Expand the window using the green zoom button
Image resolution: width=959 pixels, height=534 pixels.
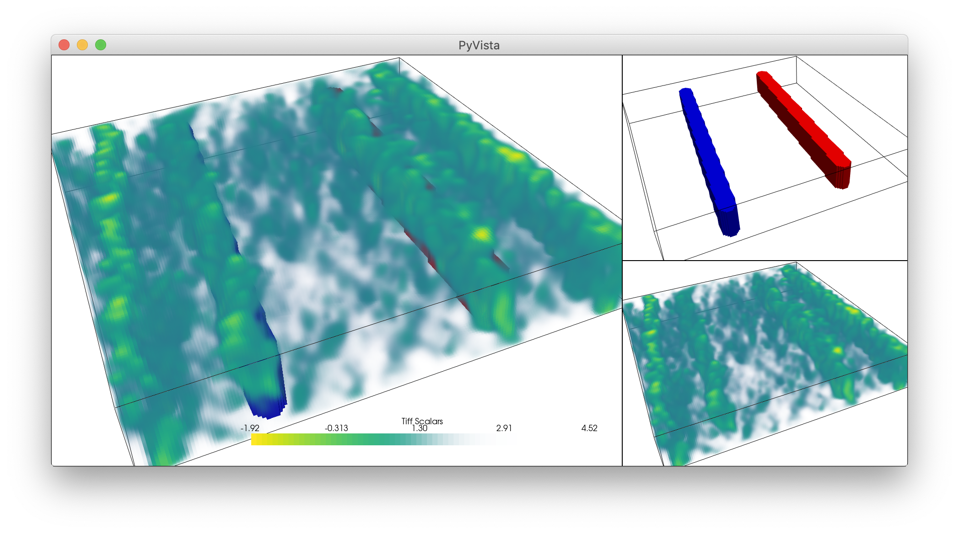(99, 44)
